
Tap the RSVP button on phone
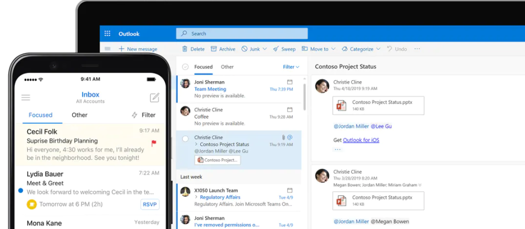pyautogui.click(x=150, y=204)
